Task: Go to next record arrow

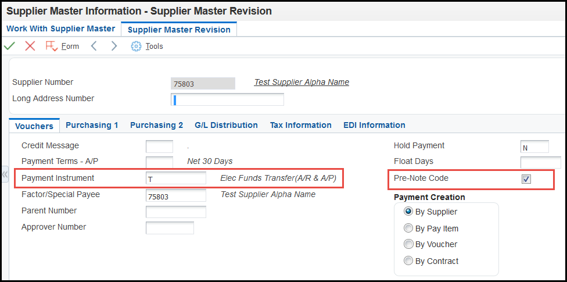Action: pos(114,46)
